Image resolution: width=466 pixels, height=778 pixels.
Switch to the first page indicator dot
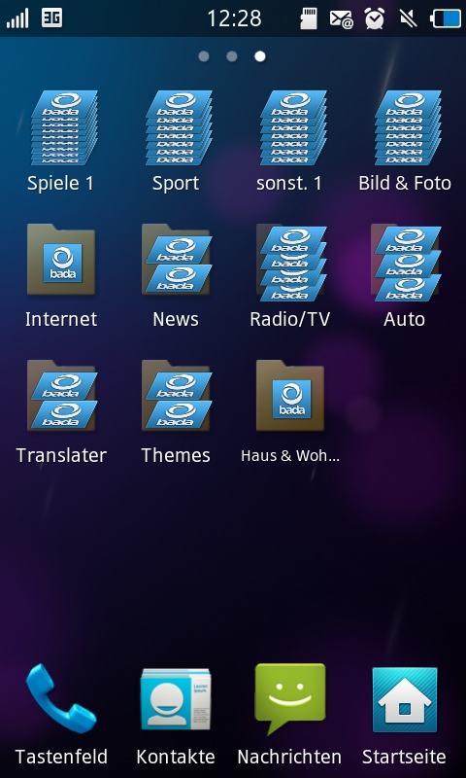pyautogui.click(x=204, y=56)
